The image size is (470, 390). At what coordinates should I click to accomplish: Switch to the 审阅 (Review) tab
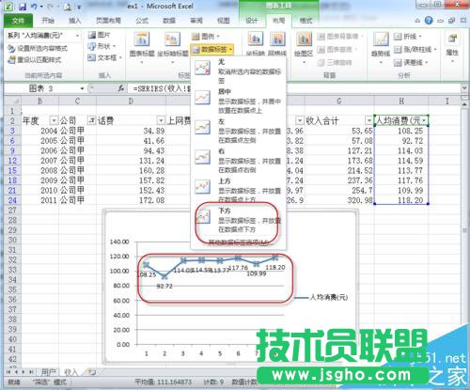196,21
